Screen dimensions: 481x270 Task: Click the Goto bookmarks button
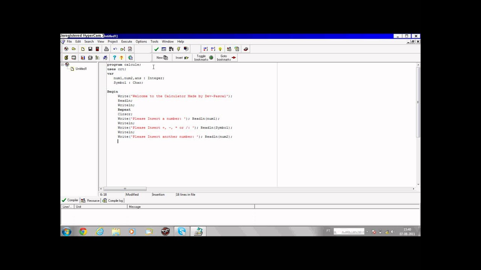226,58
